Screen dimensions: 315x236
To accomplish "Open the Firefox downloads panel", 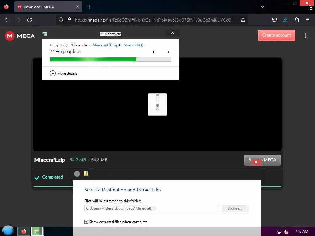I will coord(285,20).
